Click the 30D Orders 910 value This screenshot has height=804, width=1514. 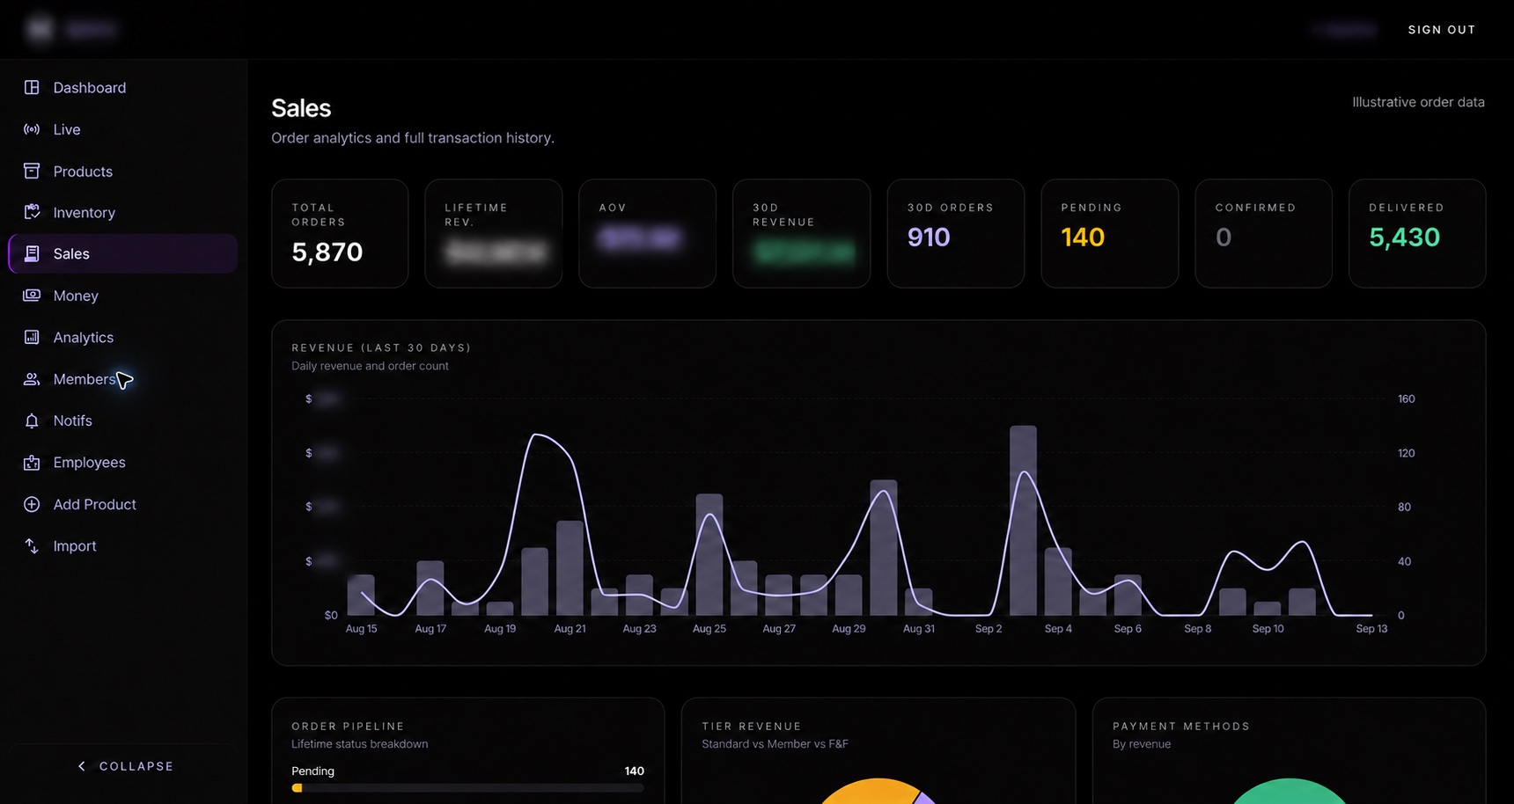[929, 238]
